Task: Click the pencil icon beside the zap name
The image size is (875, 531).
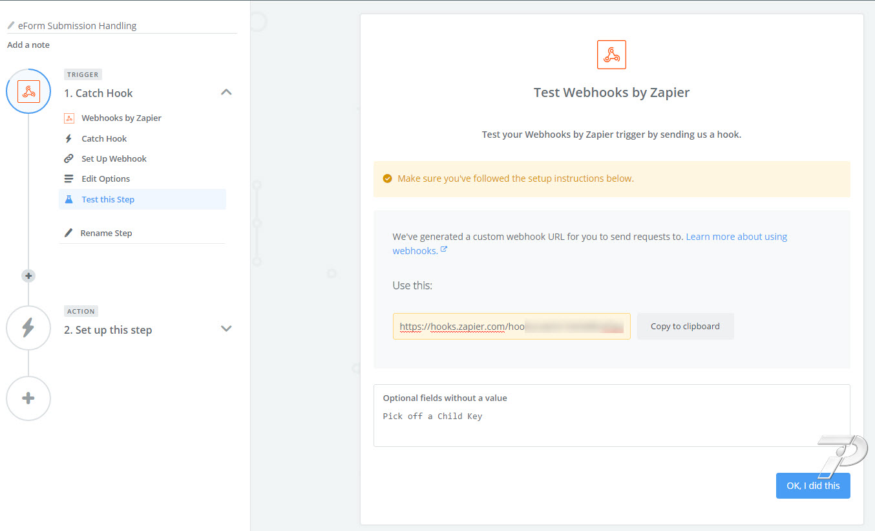Action: click(11, 26)
